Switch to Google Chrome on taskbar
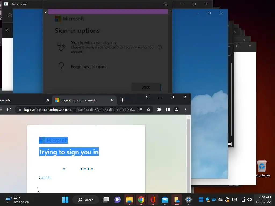 point(141,200)
